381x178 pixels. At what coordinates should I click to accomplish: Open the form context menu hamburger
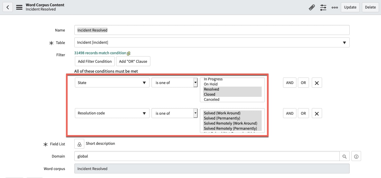[19, 7]
